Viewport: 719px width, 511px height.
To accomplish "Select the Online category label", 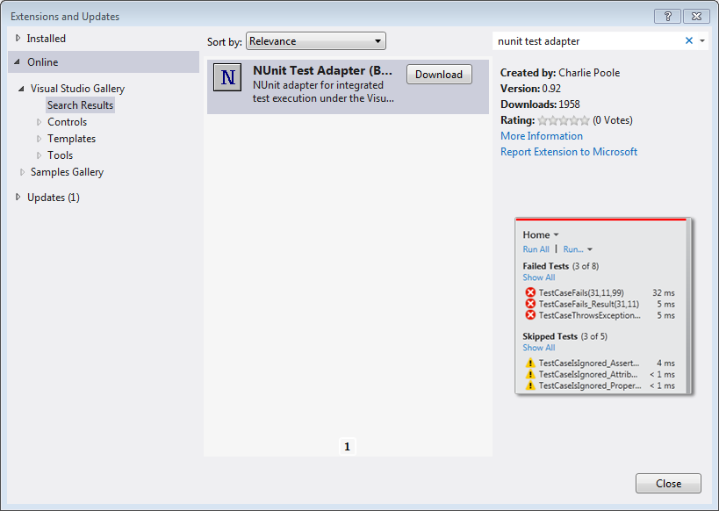I will (43, 62).
